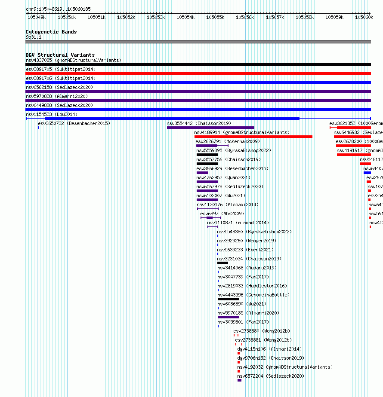The height and width of the screenshot is (397, 383).
Task: Click the DGV Structural Variants track title
Action: 60,55
